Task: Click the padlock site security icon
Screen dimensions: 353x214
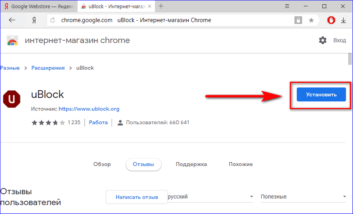Action: click(298, 20)
